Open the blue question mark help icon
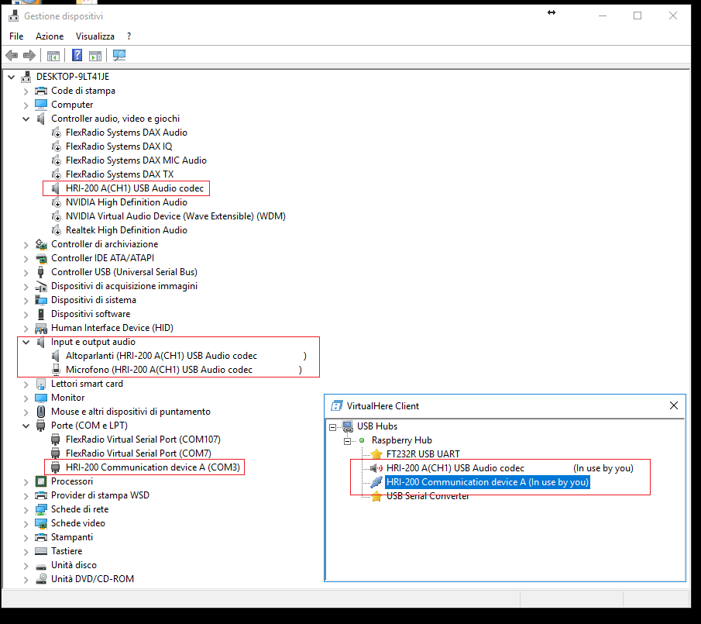Screen dimensions: 701x624 click(x=77, y=56)
